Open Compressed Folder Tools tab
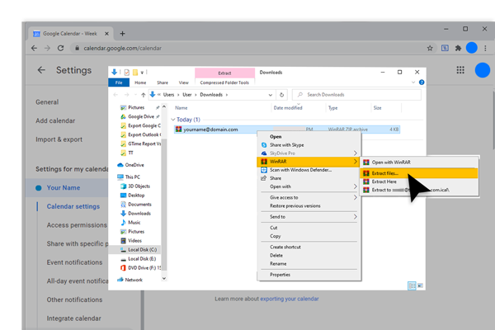Screen dimensions: 495x330 pyautogui.click(x=224, y=82)
